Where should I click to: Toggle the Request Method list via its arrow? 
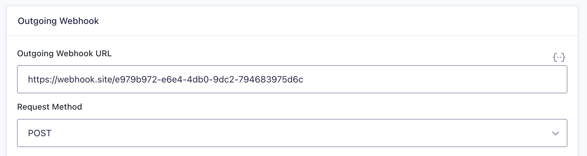555,133
